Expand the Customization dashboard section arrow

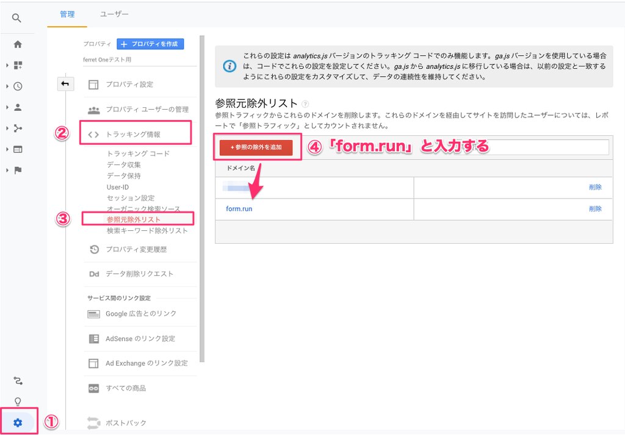pos(7,65)
